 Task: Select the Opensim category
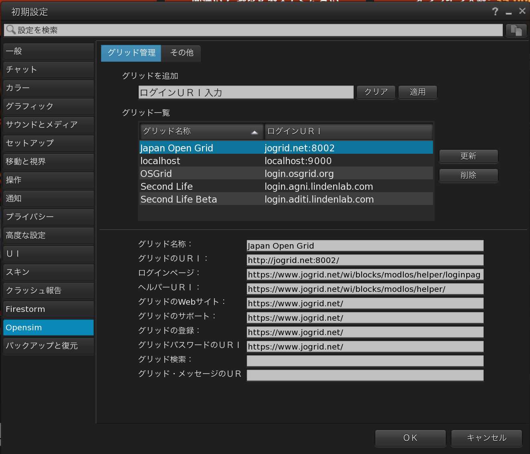(x=49, y=327)
